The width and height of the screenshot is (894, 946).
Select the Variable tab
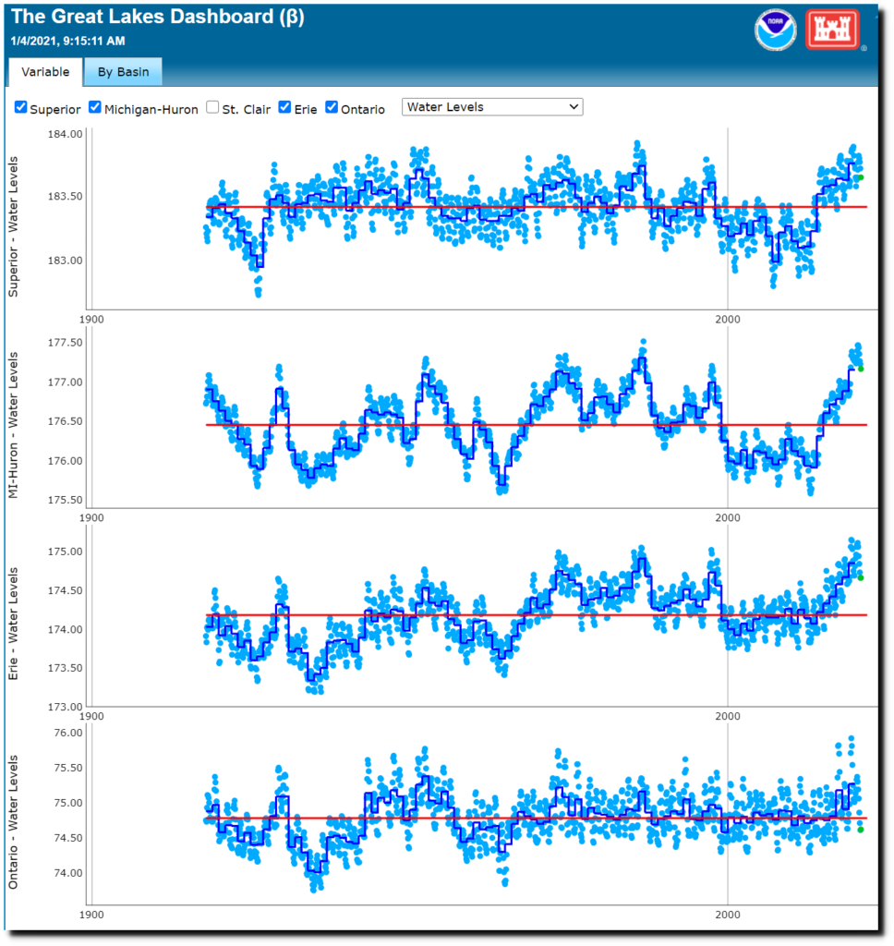[44, 72]
